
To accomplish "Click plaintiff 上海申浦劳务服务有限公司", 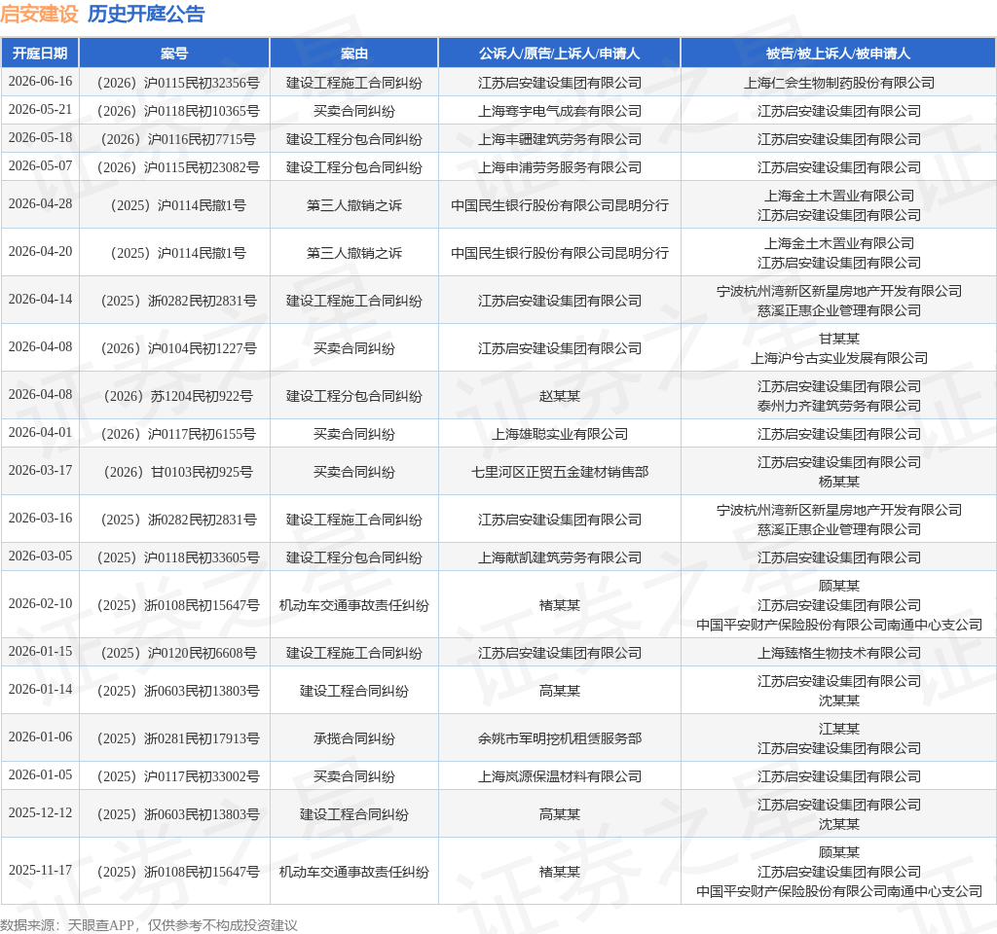I will [560, 167].
